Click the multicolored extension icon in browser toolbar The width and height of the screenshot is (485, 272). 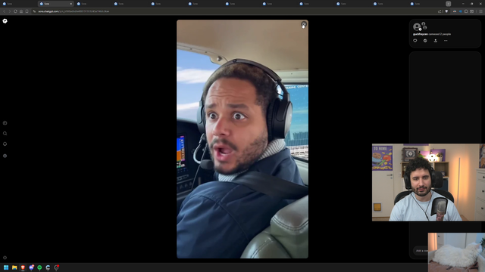point(455,11)
